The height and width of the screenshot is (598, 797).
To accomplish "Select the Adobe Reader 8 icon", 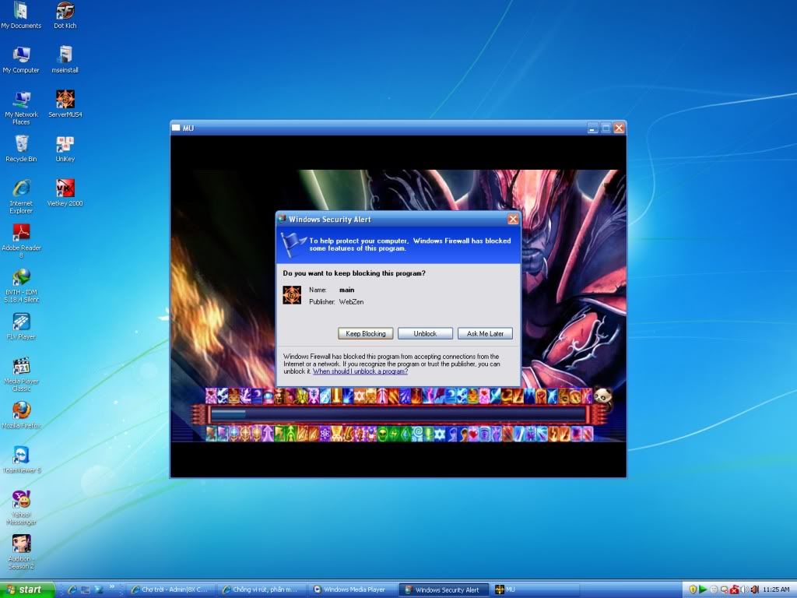I will pos(21,241).
